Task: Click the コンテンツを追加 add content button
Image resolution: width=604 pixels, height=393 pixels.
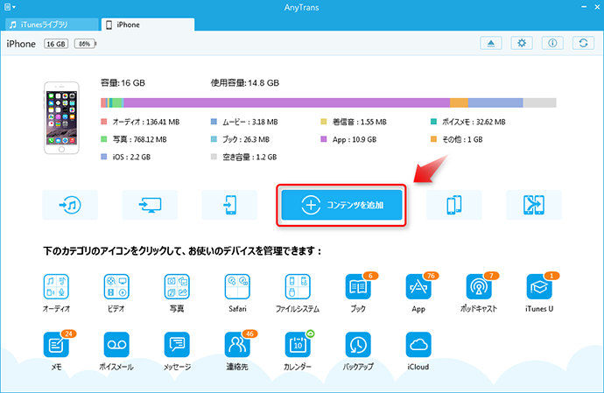Action: (x=341, y=205)
